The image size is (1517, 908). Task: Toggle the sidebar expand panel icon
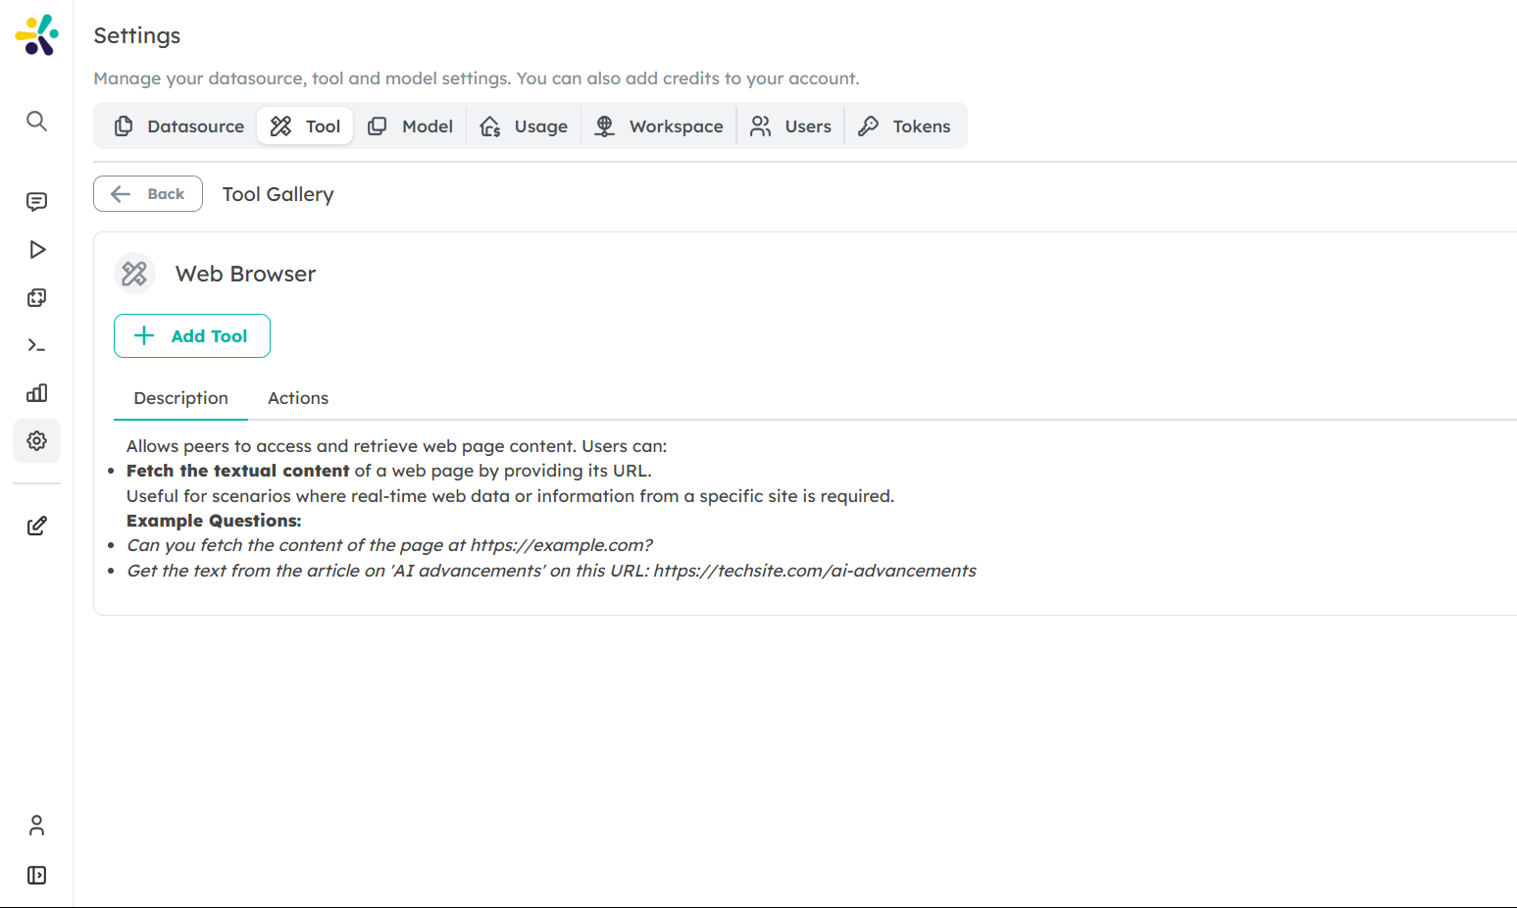36,876
